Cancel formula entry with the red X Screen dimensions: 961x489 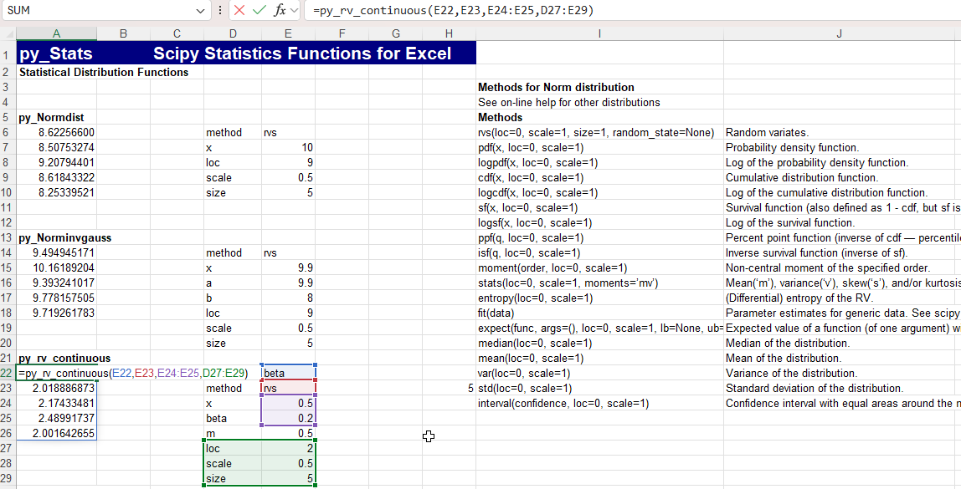[x=239, y=10]
